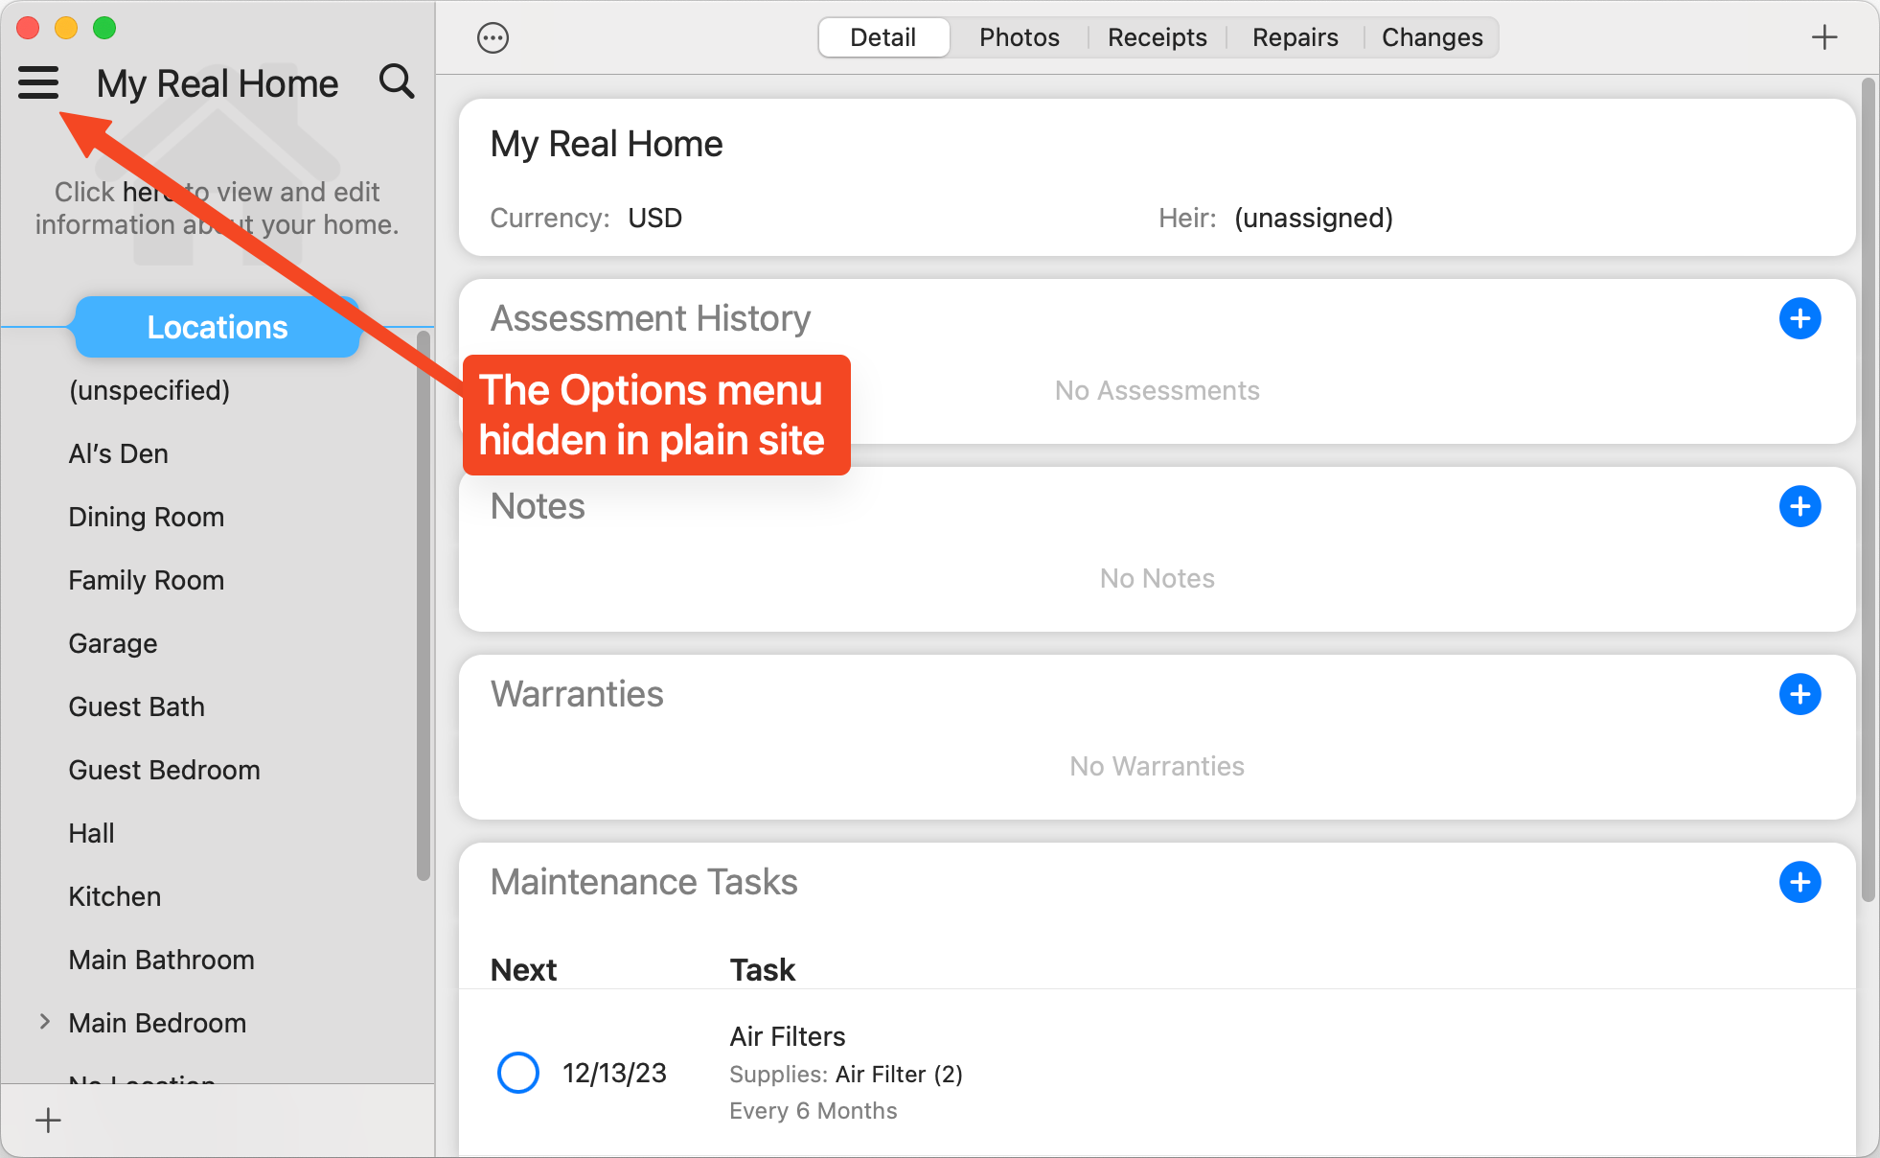The image size is (1880, 1158).
Task: Add a new note with plus
Action: click(x=1800, y=506)
